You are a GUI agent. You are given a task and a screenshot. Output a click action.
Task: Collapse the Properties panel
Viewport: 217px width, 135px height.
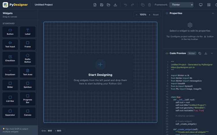point(213,13)
